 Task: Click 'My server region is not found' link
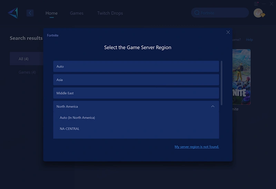(x=197, y=147)
